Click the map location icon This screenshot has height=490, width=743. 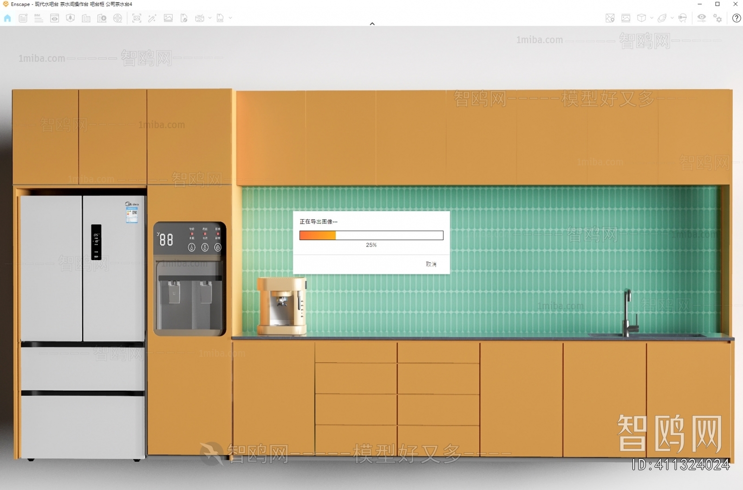609,19
